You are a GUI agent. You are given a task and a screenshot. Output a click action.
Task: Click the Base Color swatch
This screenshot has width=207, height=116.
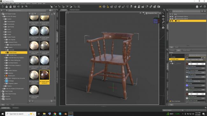[x=187, y=64]
